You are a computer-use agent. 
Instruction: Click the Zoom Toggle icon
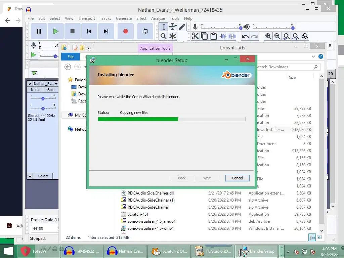point(304,36)
